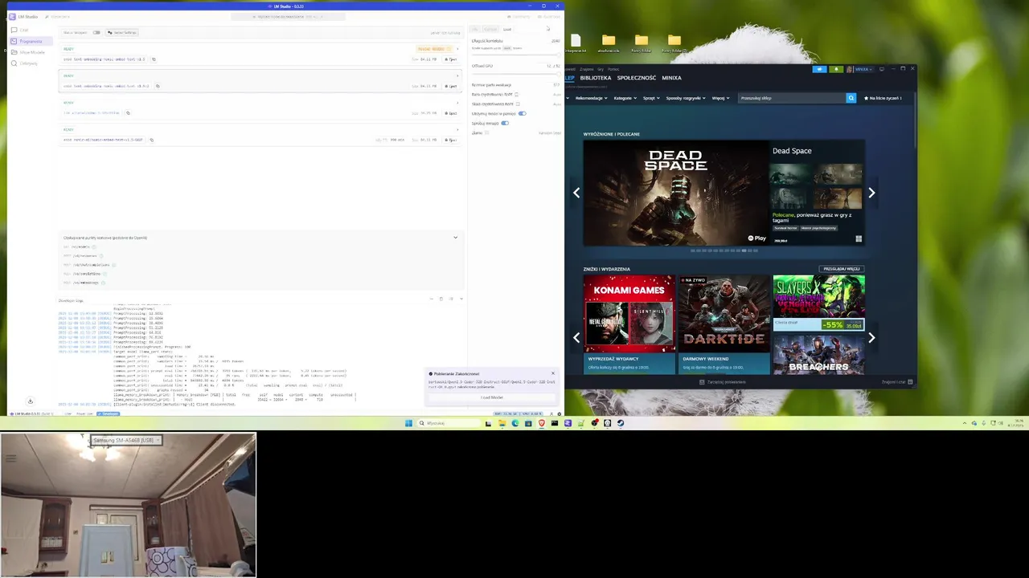Copy identifier of text-embedding-nomic-embed-text-v1.5 model

tap(154, 59)
